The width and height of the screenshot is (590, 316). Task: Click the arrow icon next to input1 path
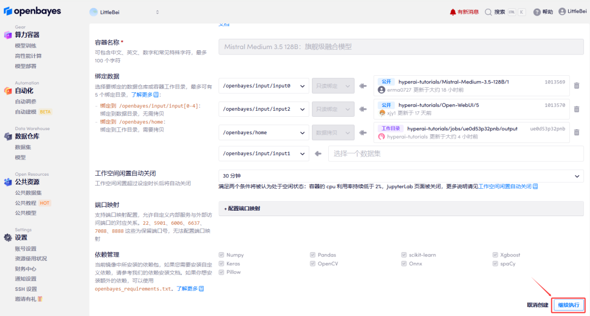318,154
